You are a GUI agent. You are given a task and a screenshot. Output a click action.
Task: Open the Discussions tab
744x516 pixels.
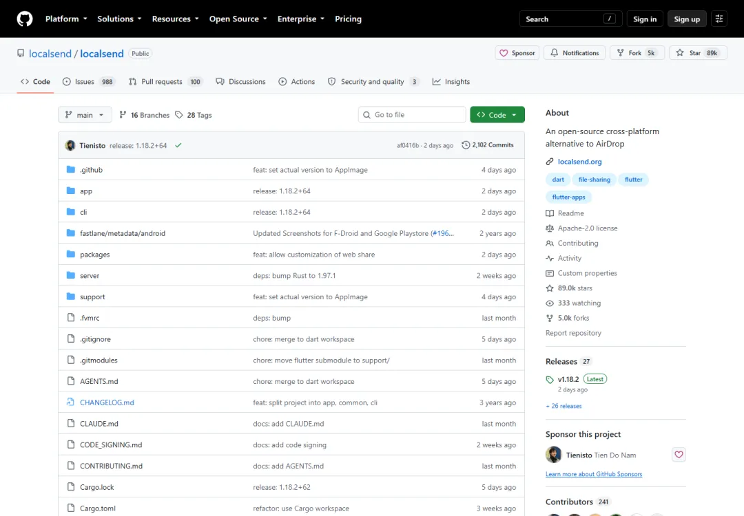click(240, 81)
